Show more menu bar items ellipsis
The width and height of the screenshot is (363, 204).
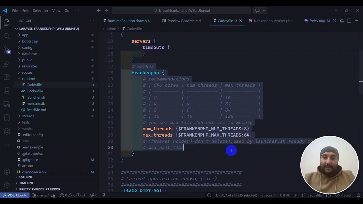(x=77, y=10)
